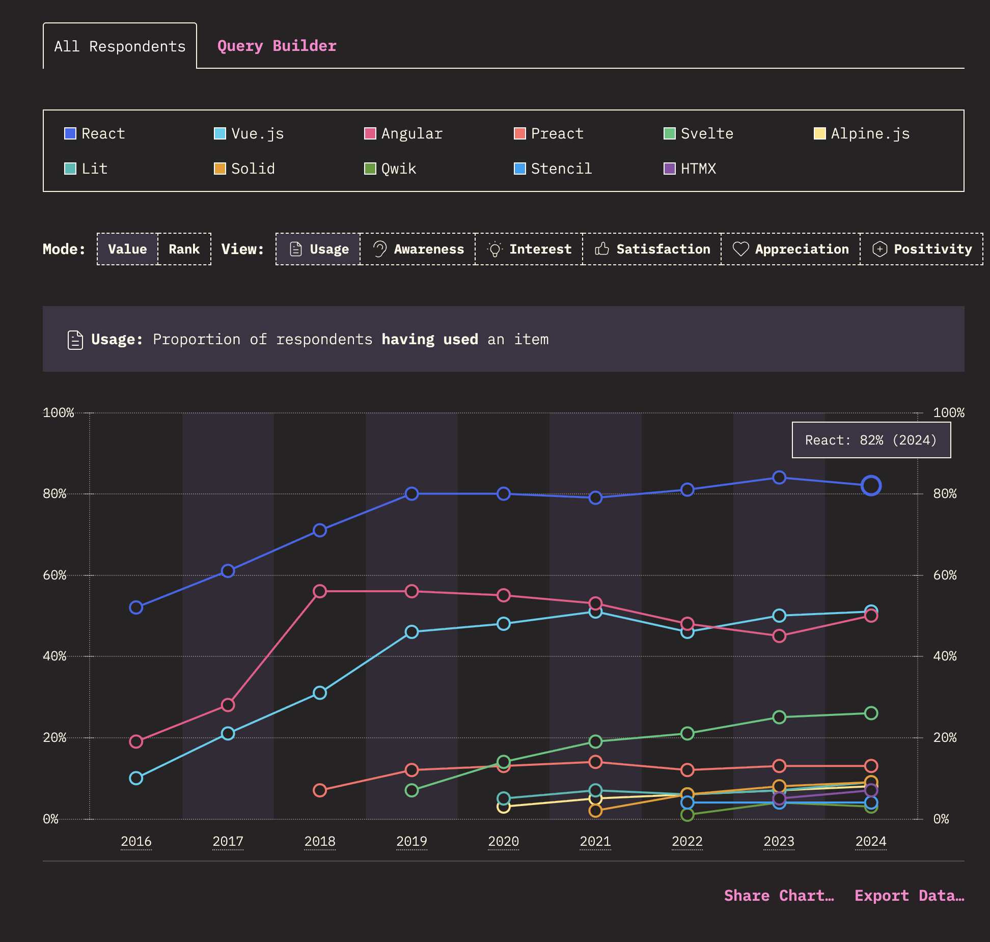Click the 2019 year axis label

pyautogui.click(x=411, y=841)
